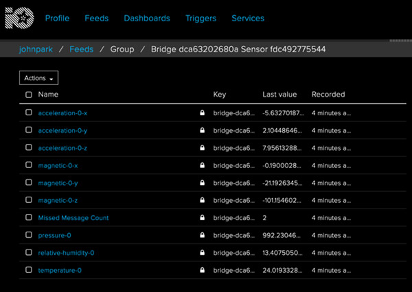Click the lock icon for magnetic-0-y
The width and height of the screenshot is (412, 292).
(x=202, y=183)
